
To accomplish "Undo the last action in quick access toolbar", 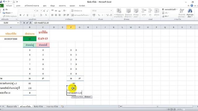I will [4, 2].
